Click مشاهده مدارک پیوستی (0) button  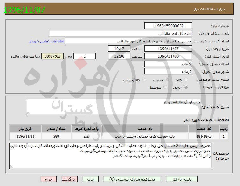(132, 179)
